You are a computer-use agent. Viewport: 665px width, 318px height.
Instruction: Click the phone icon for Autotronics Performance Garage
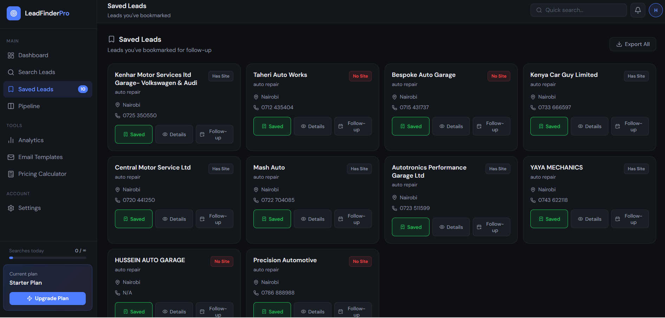point(394,208)
